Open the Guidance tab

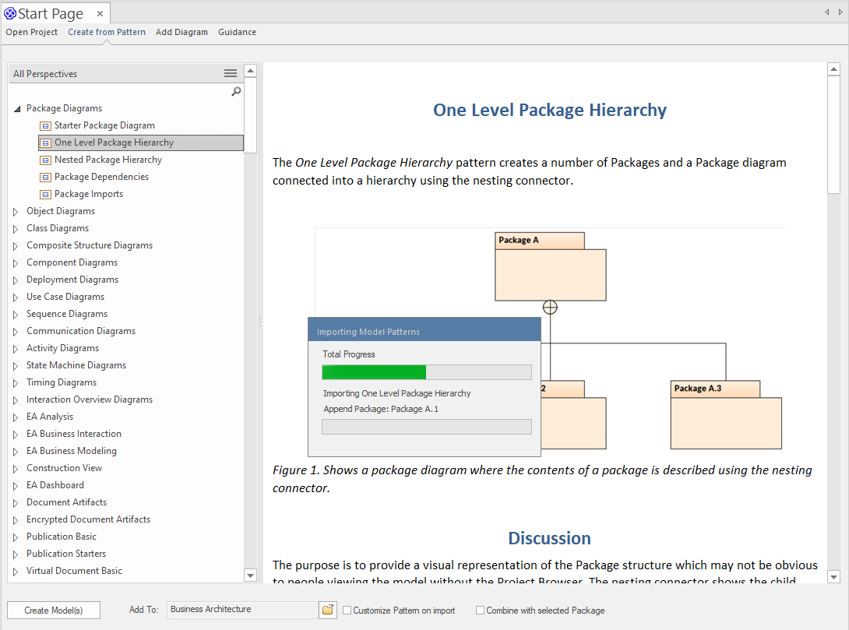(237, 32)
